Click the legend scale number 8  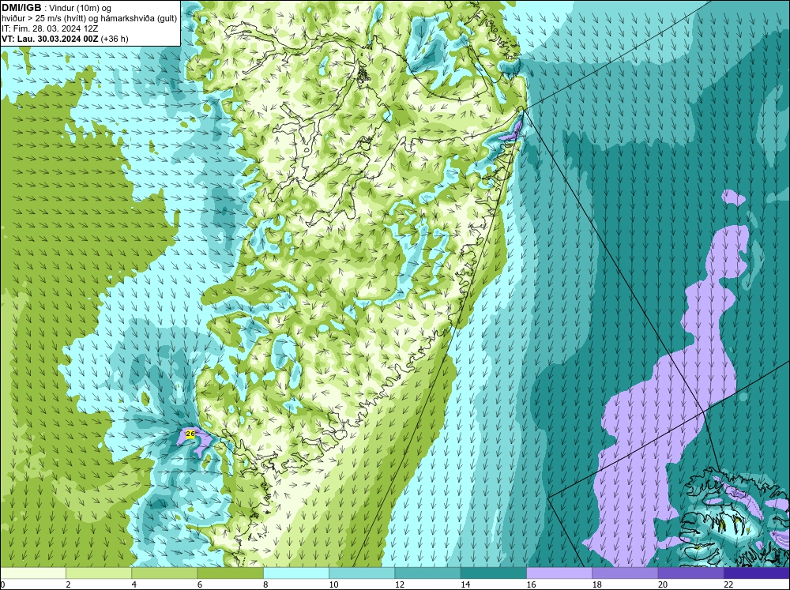point(265,584)
